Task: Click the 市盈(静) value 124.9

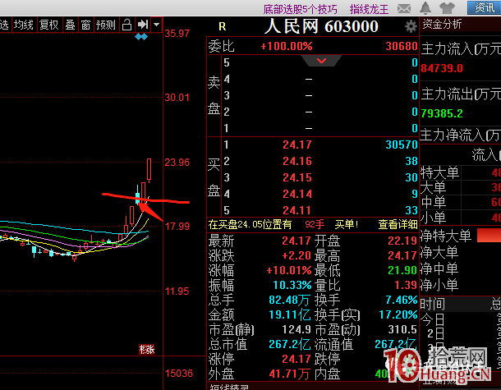Action: click(296, 329)
